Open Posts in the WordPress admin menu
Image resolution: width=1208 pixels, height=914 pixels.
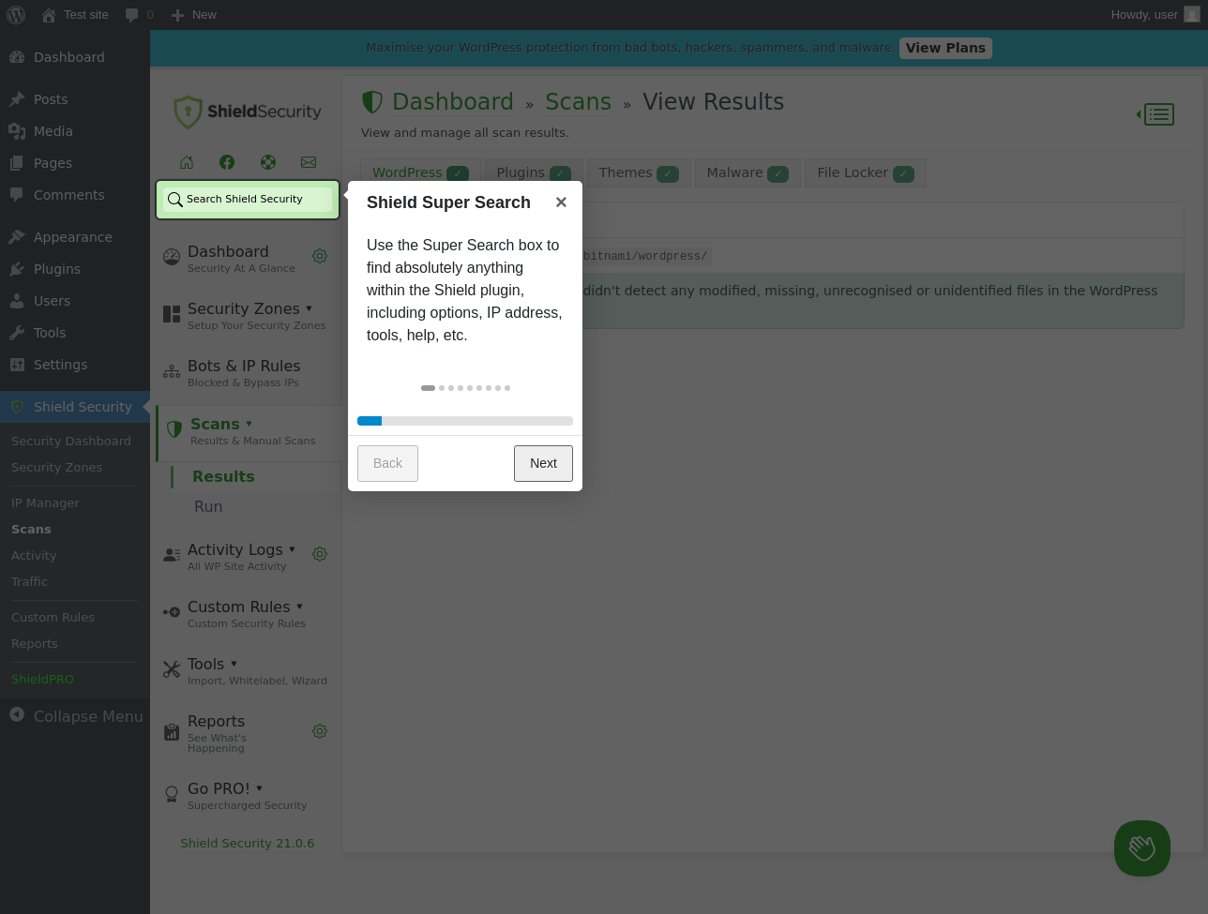click(75, 99)
